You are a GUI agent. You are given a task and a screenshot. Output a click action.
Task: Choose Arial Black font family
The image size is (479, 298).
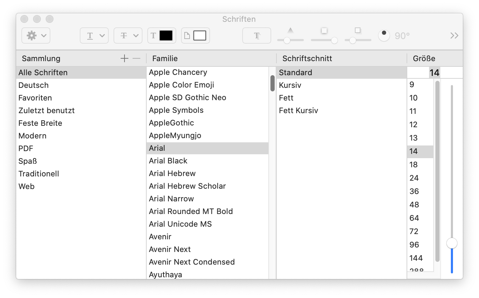(207, 161)
